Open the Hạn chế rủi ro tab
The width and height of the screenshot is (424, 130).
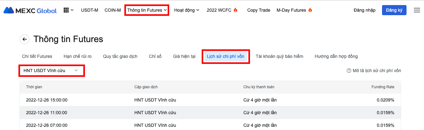point(78,56)
